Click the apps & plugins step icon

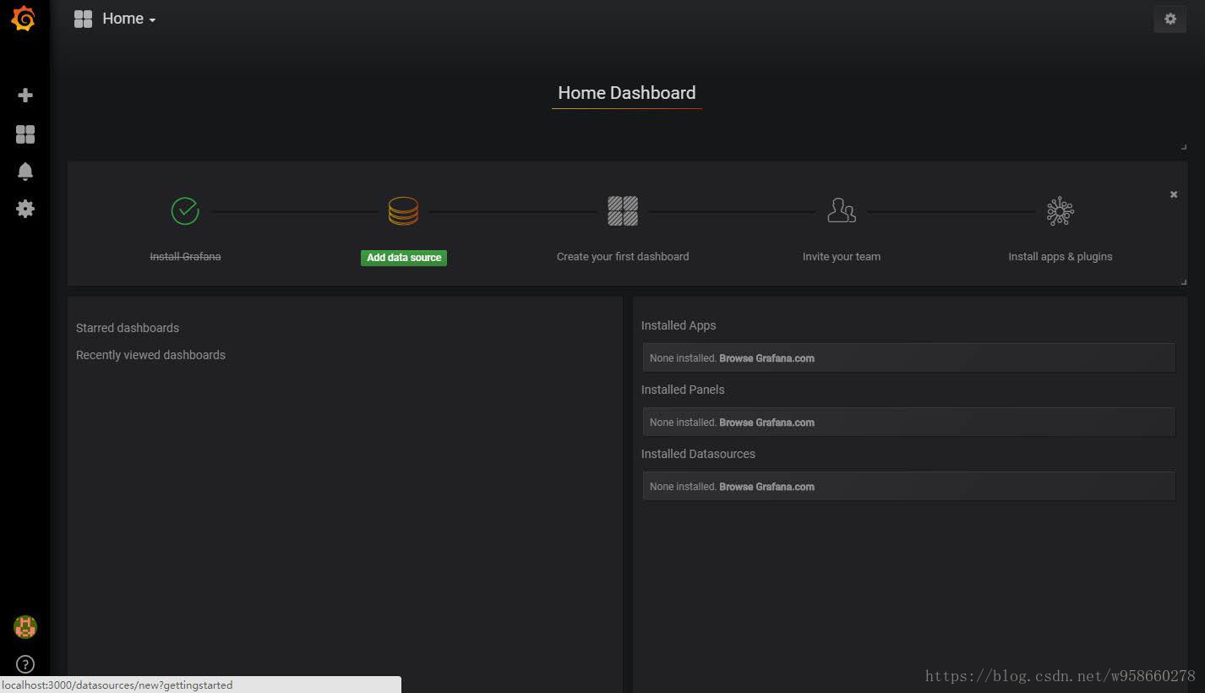[1061, 211]
